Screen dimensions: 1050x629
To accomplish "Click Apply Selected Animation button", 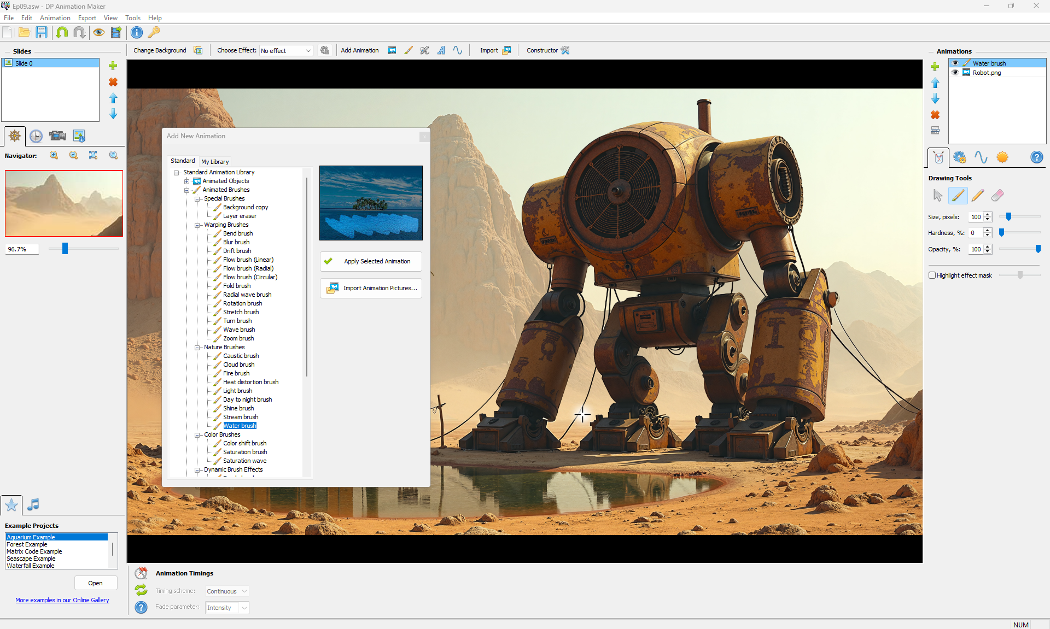I will (x=371, y=261).
